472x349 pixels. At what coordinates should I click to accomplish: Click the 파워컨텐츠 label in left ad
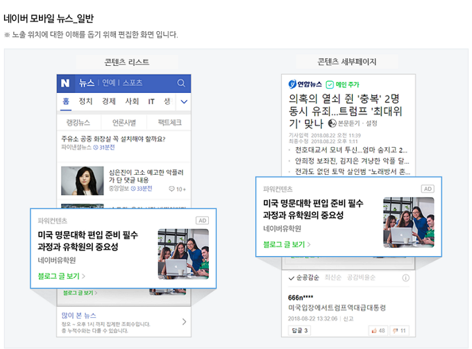coord(52,221)
